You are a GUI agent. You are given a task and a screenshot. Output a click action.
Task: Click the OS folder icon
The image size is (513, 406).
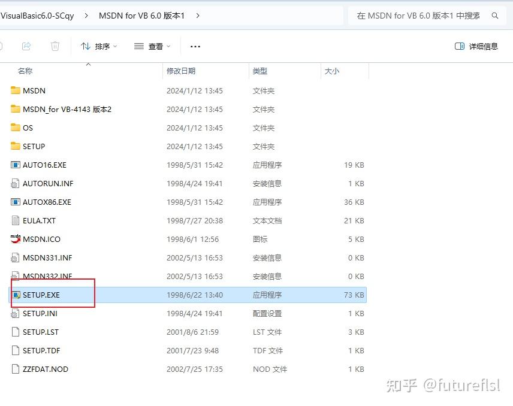(x=16, y=128)
